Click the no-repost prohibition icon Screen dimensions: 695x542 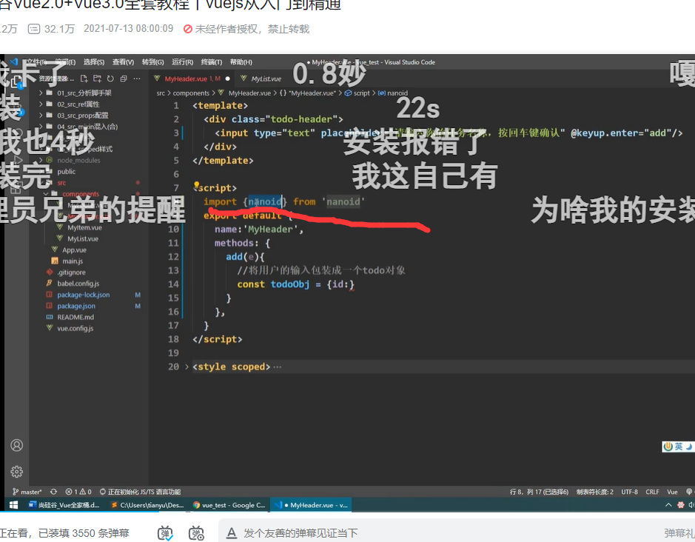pyautogui.click(x=188, y=30)
